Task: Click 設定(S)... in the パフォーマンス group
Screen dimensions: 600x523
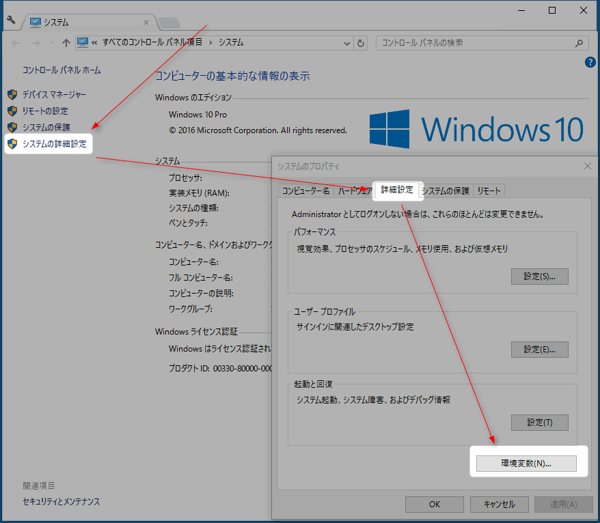Action: pyautogui.click(x=540, y=277)
